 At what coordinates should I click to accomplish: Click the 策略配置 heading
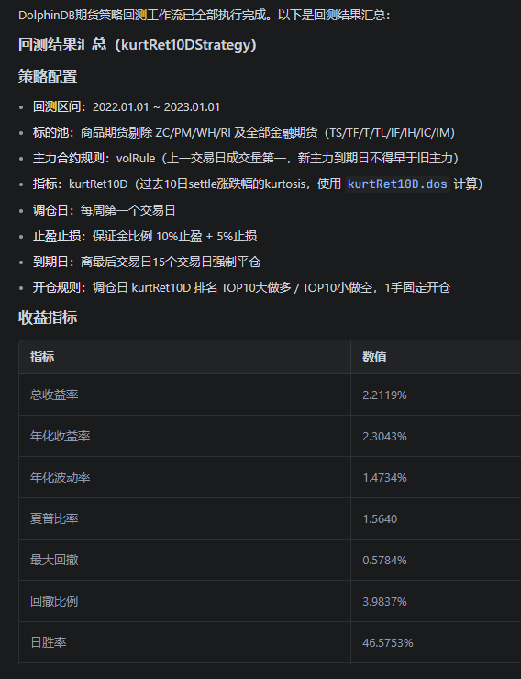tap(48, 77)
